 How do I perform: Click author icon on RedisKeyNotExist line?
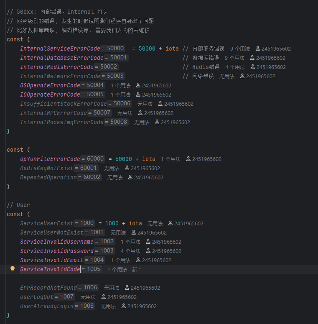(x=127, y=168)
